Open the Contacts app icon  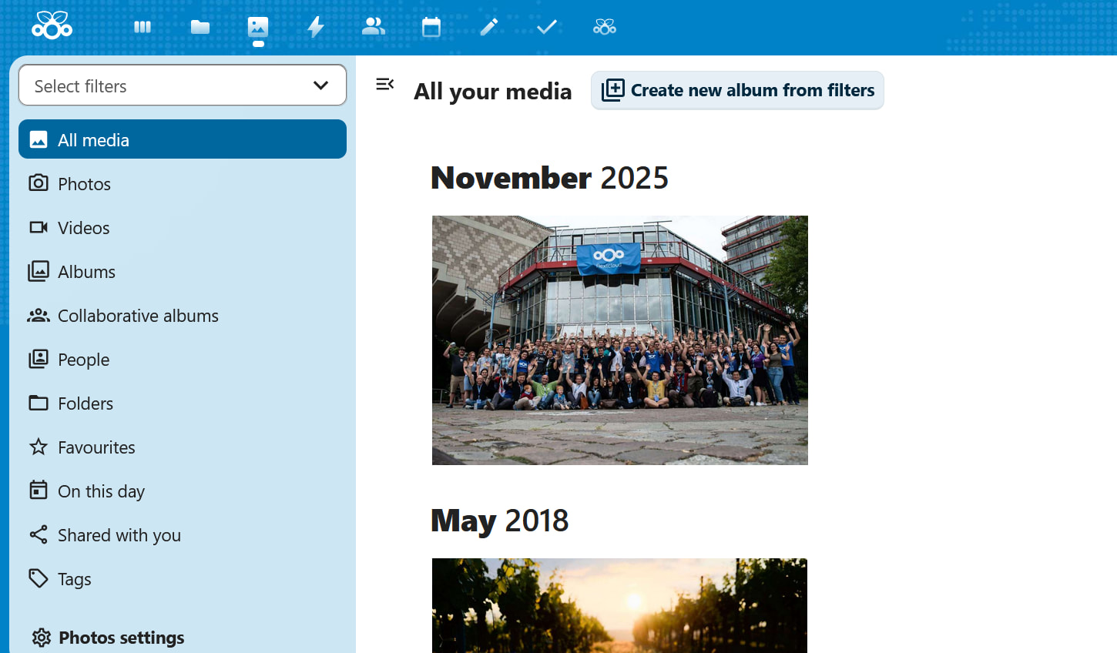pyautogui.click(x=374, y=27)
